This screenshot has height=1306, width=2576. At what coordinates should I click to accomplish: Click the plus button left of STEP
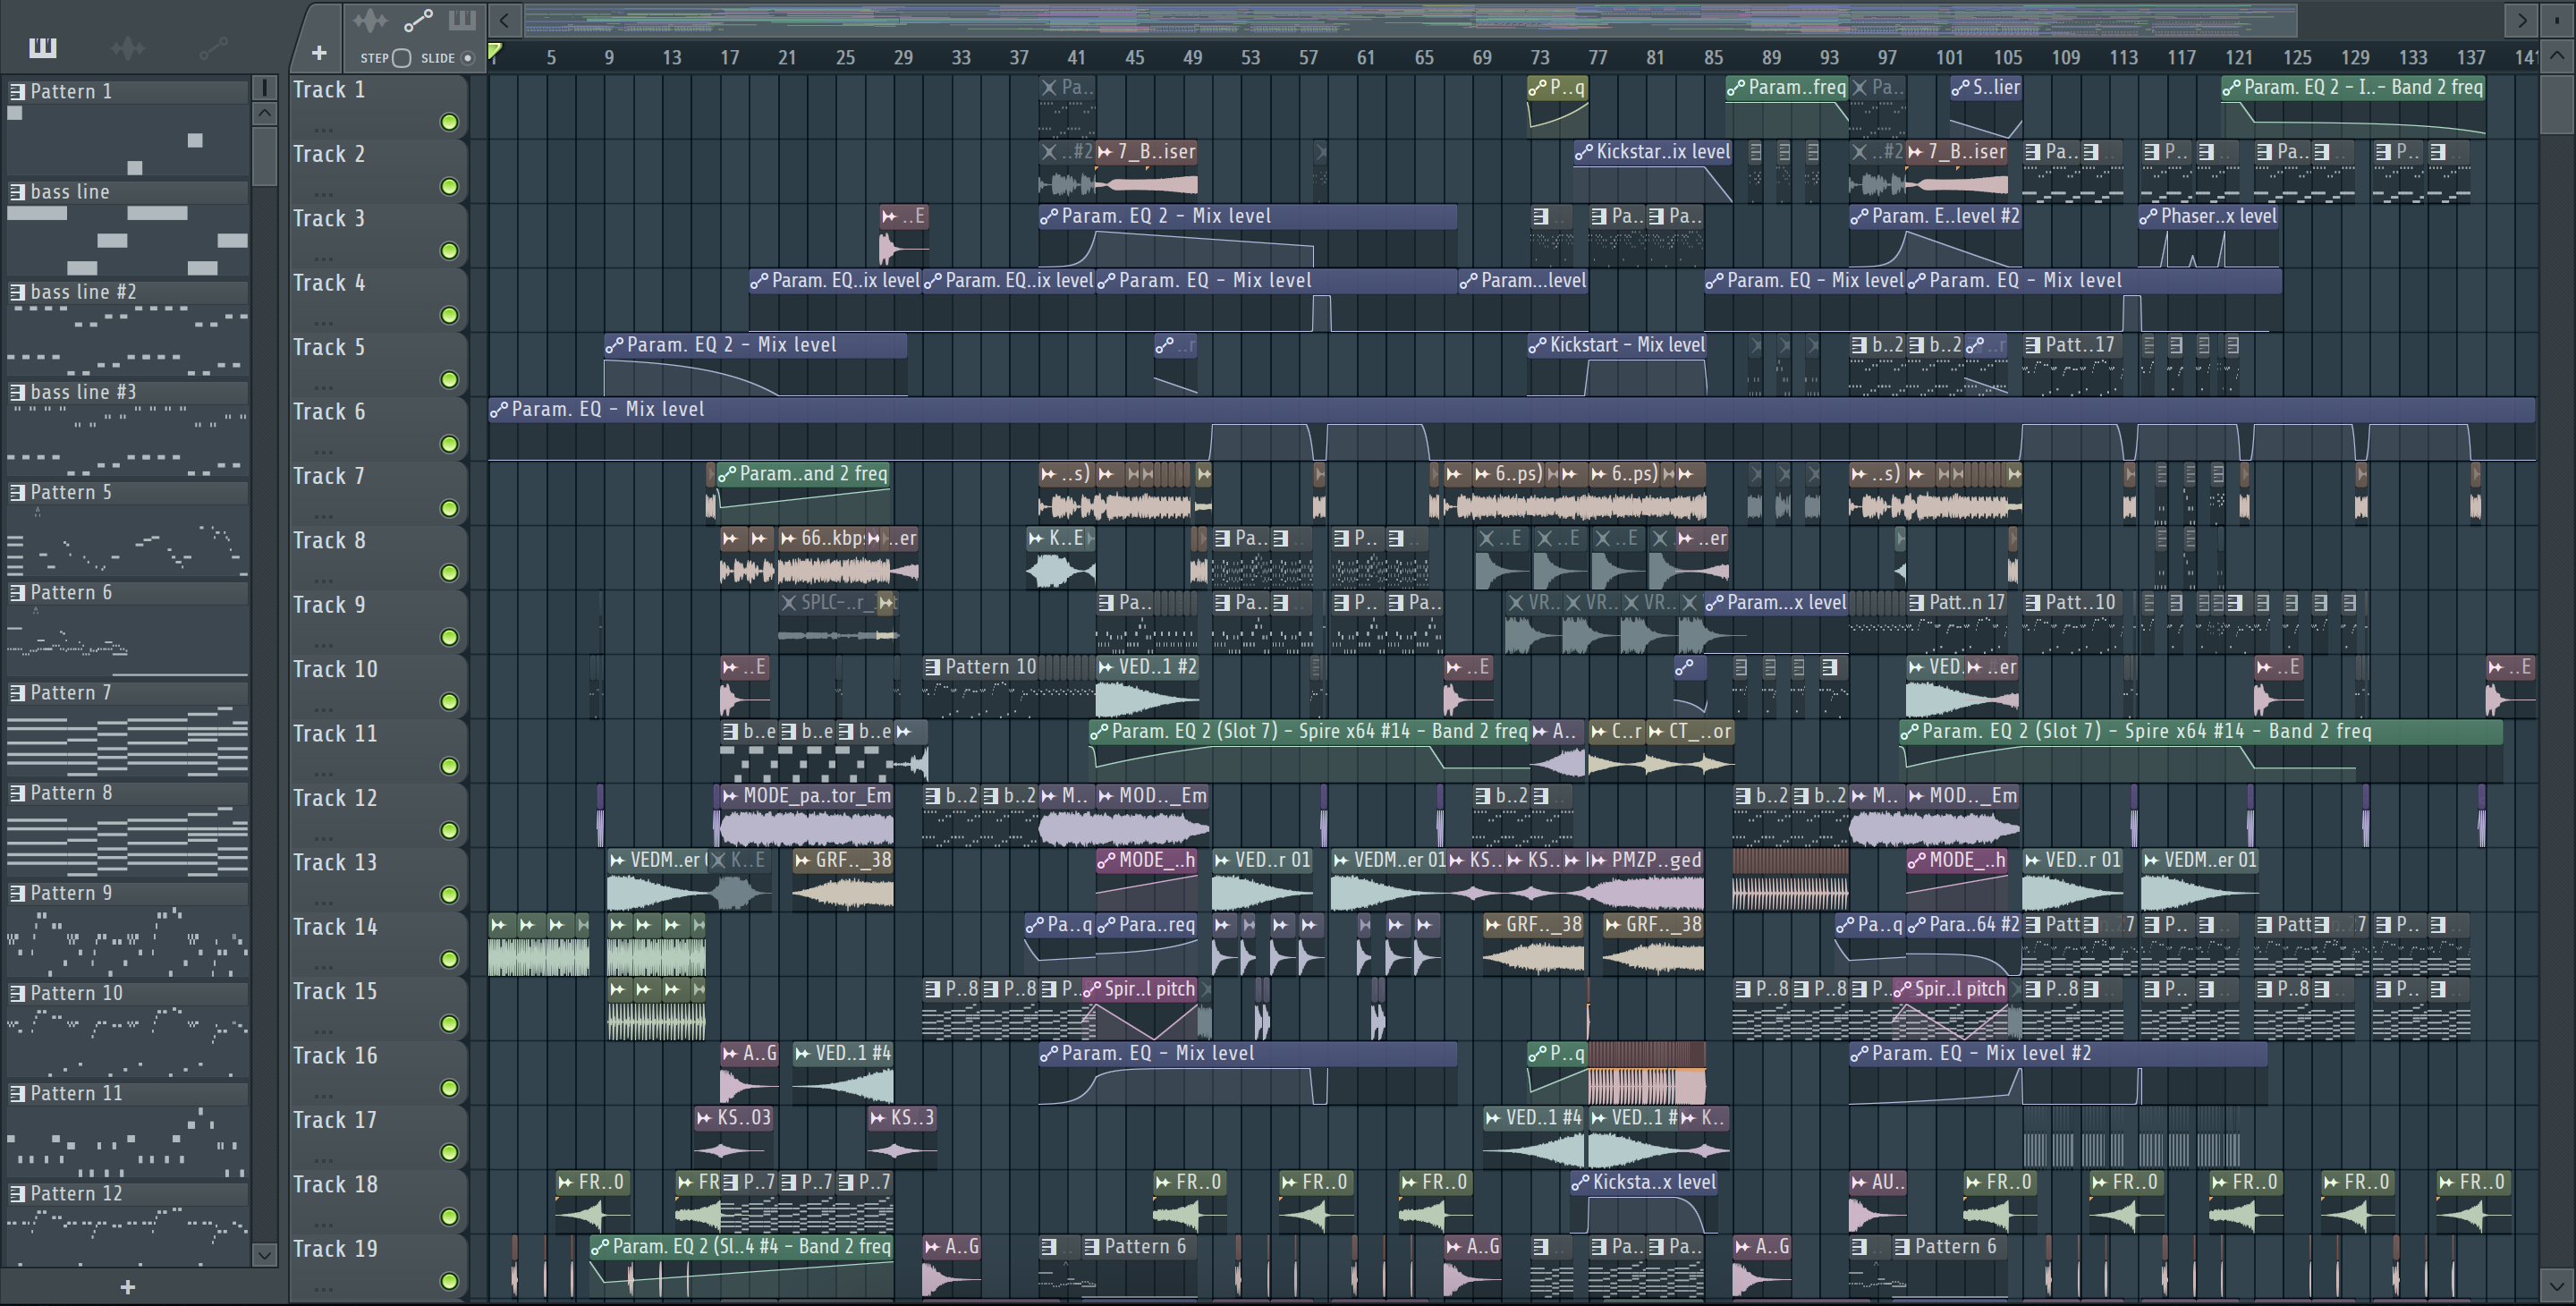319,52
